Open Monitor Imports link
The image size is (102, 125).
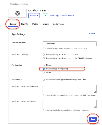click(67, 16)
